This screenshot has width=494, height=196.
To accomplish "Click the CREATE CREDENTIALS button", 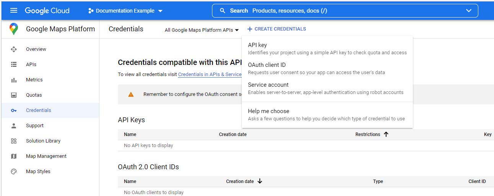I will click(277, 29).
